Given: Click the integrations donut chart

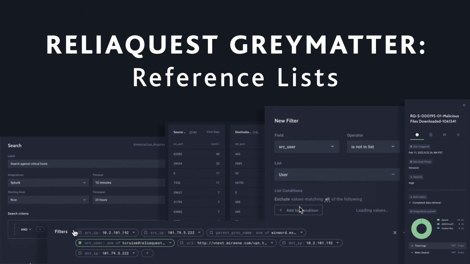Looking at the screenshot, I should click(422, 229).
